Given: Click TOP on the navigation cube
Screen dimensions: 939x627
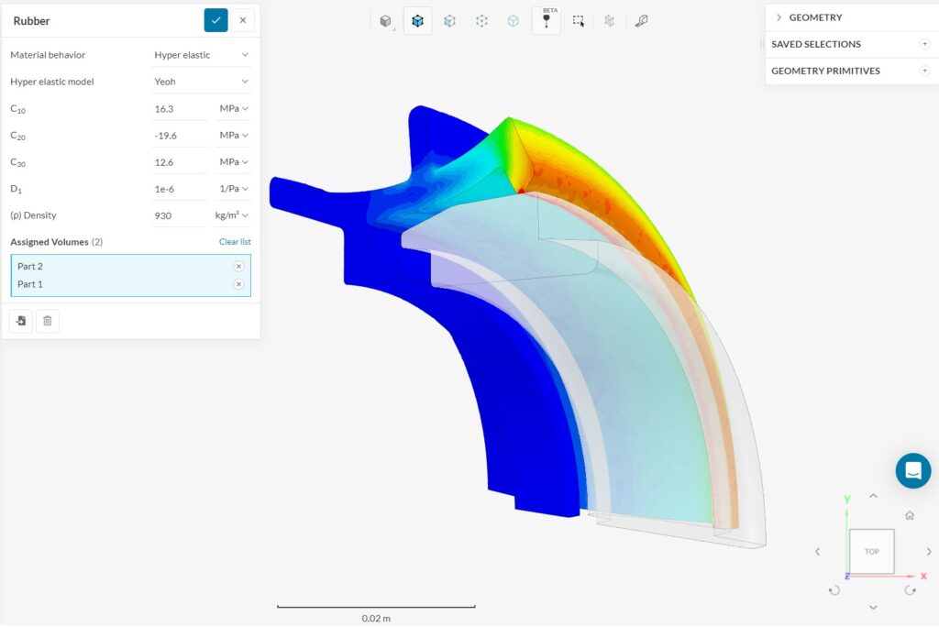Looking at the screenshot, I should (871, 551).
